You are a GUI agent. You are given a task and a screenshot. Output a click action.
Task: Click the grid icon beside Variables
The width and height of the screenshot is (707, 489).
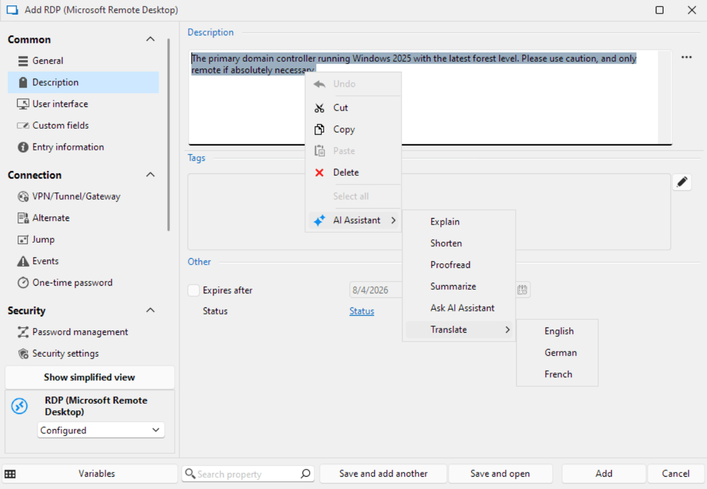tap(10, 474)
